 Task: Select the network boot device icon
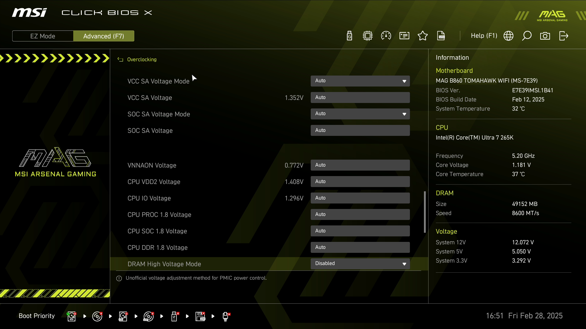[226, 316]
